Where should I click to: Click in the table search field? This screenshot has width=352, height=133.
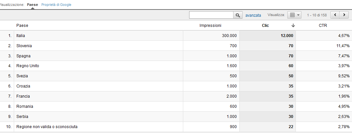coord(211,15)
